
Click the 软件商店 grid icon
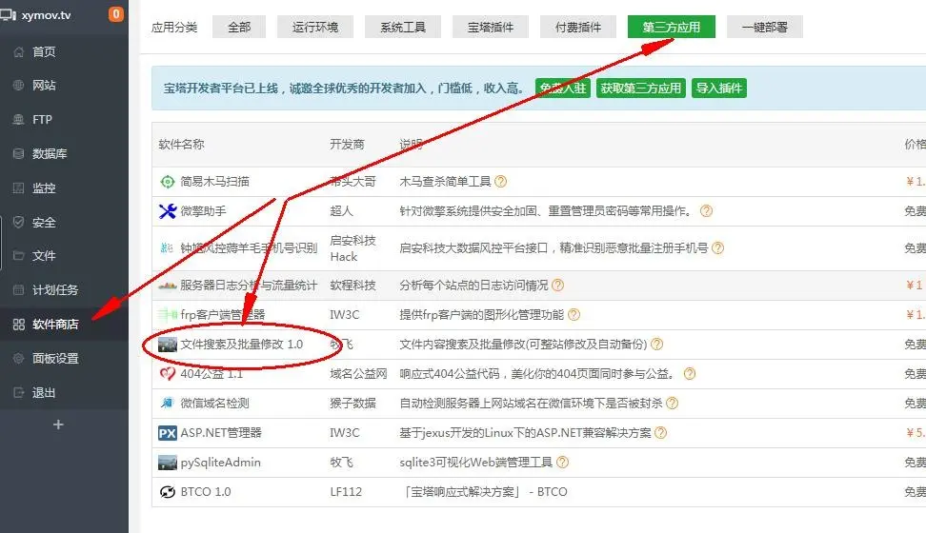tap(19, 324)
